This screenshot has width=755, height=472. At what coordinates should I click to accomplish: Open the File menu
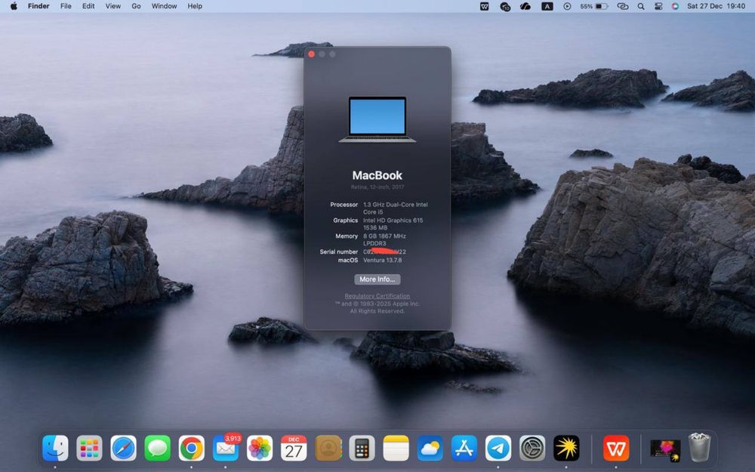[x=66, y=6]
